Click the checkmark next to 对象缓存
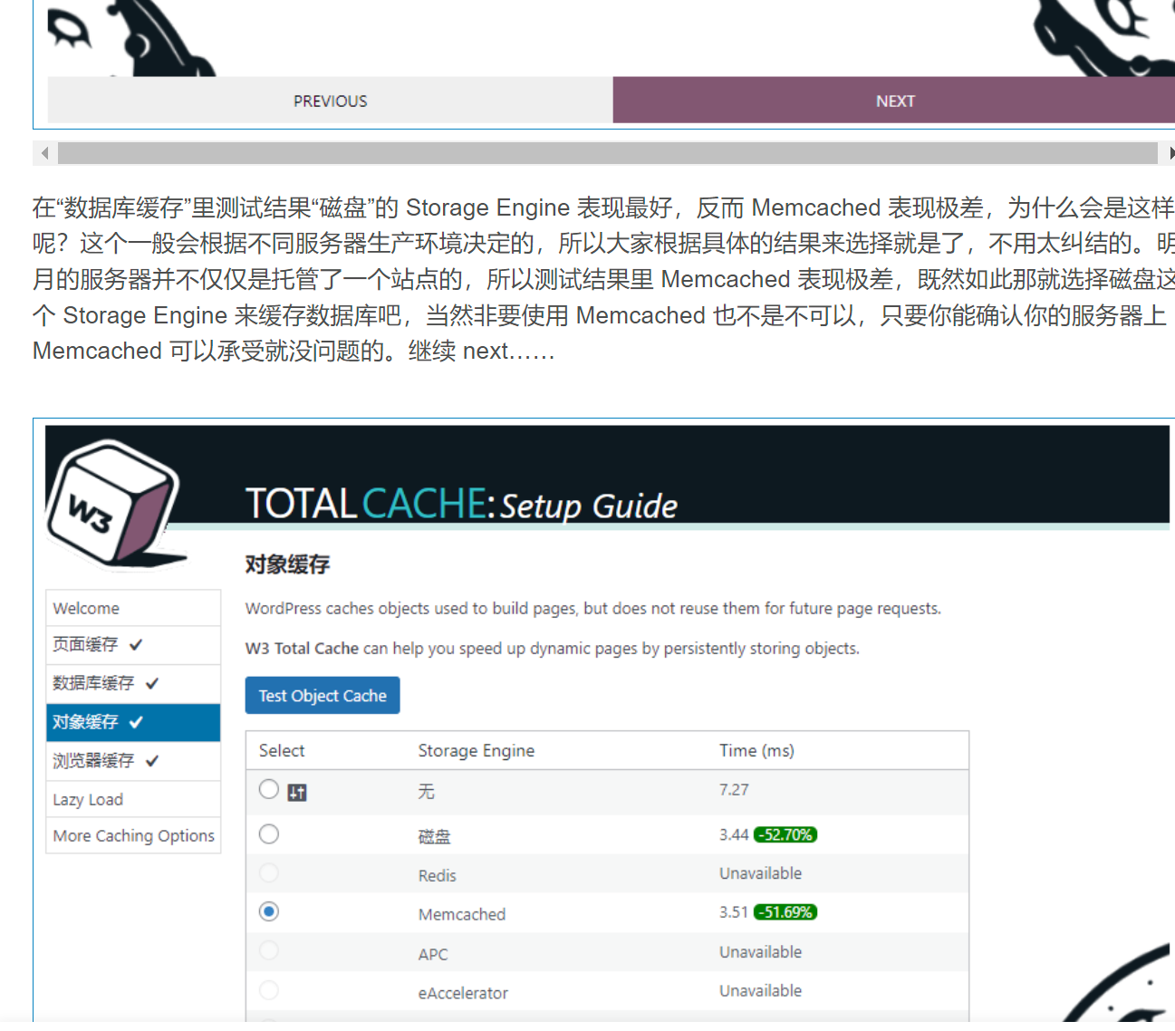This screenshot has width=1175, height=1031. [136, 722]
